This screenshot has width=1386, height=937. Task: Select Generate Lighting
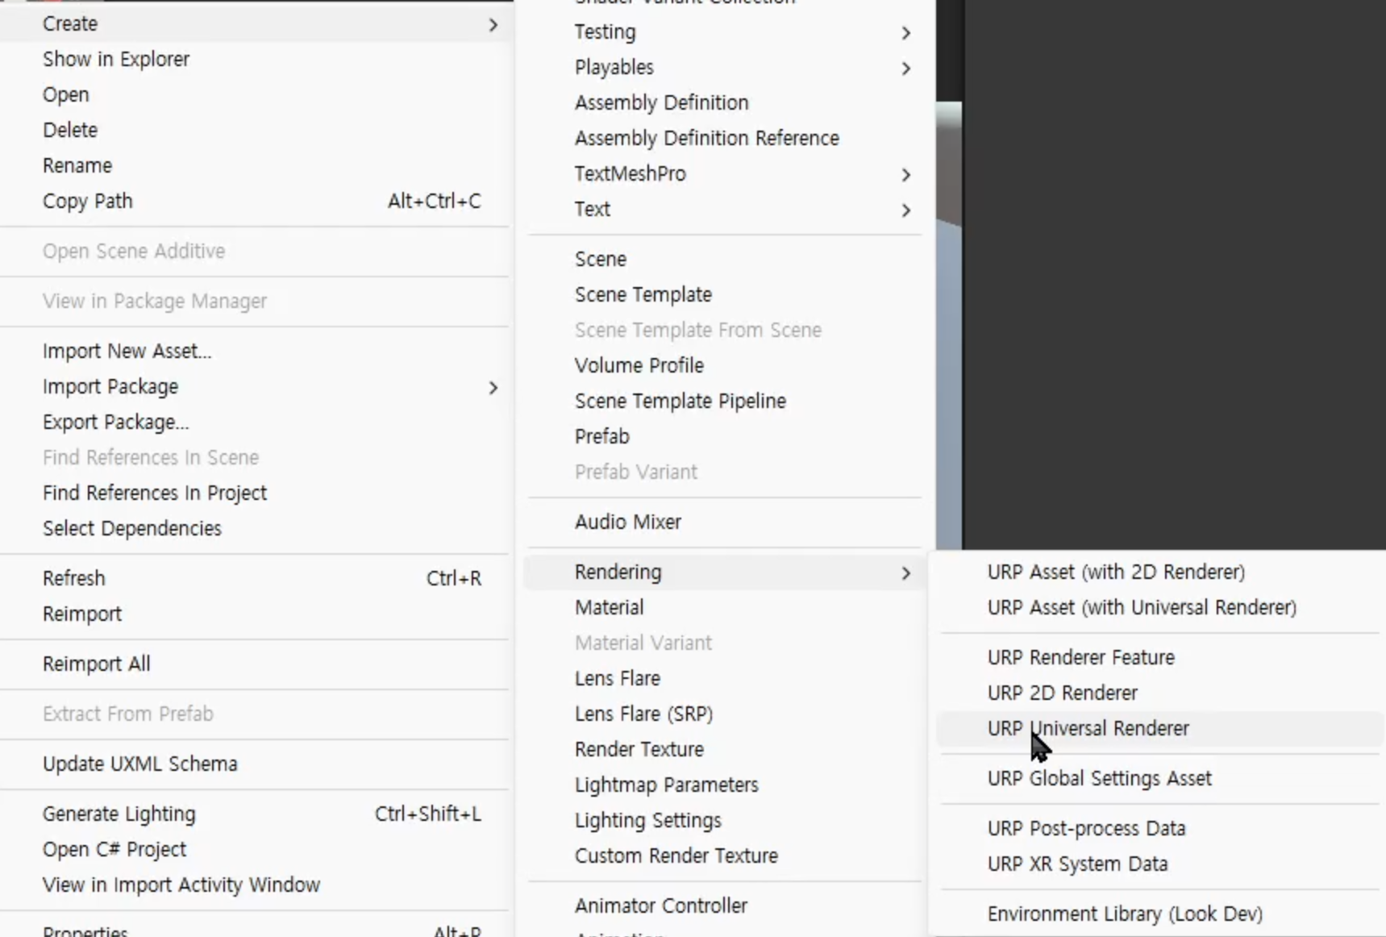click(x=256, y=814)
